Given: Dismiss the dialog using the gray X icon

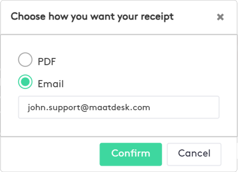Looking at the screenshot, I should [220, 17].
